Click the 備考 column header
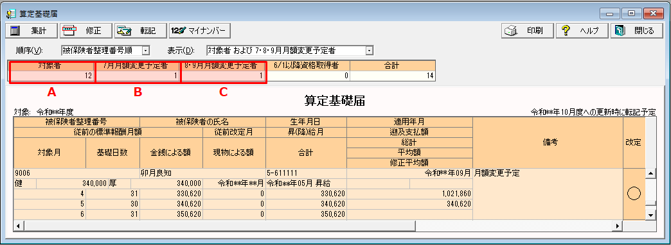This screenshot has width=671, height=245. (x=548, y=142)
